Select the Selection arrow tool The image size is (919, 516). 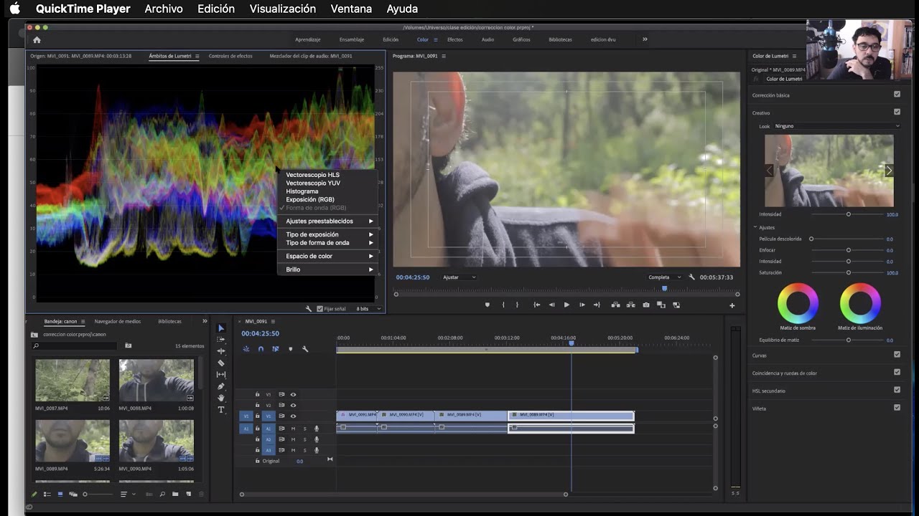[221, 328]
